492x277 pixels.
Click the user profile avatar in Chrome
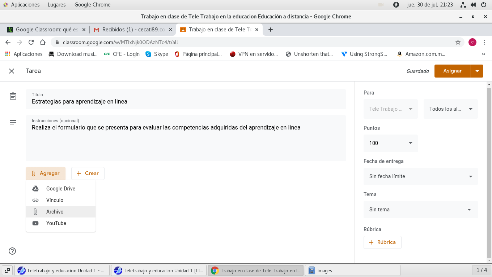(472, 42)
